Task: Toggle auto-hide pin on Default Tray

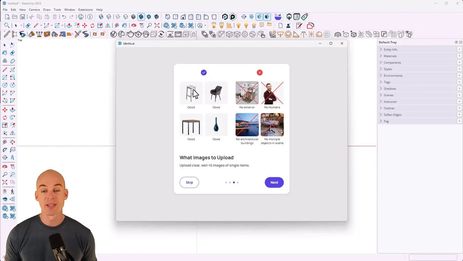Action: pyautogui.click(x=456, y=42)
